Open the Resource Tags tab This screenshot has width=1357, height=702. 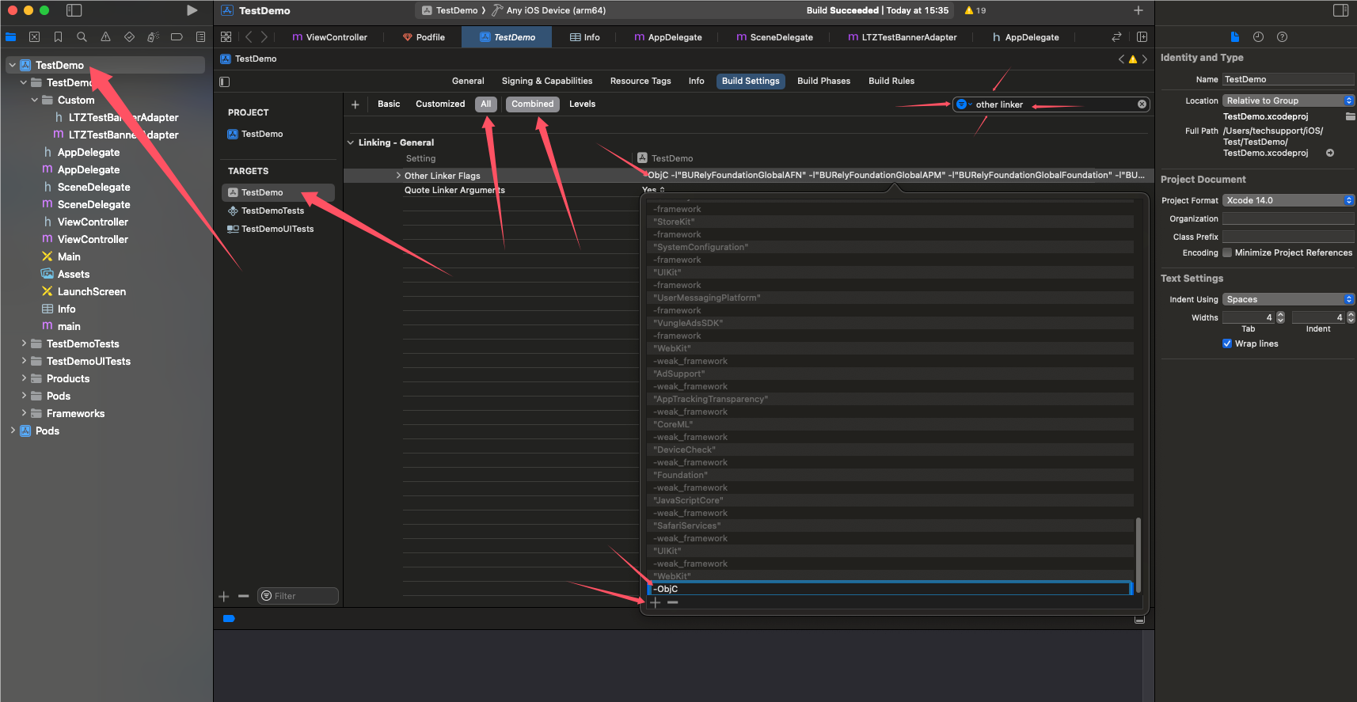640,81
